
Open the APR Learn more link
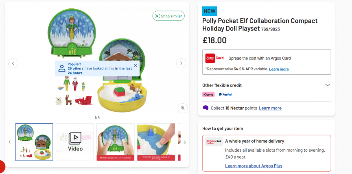(279, 69)
